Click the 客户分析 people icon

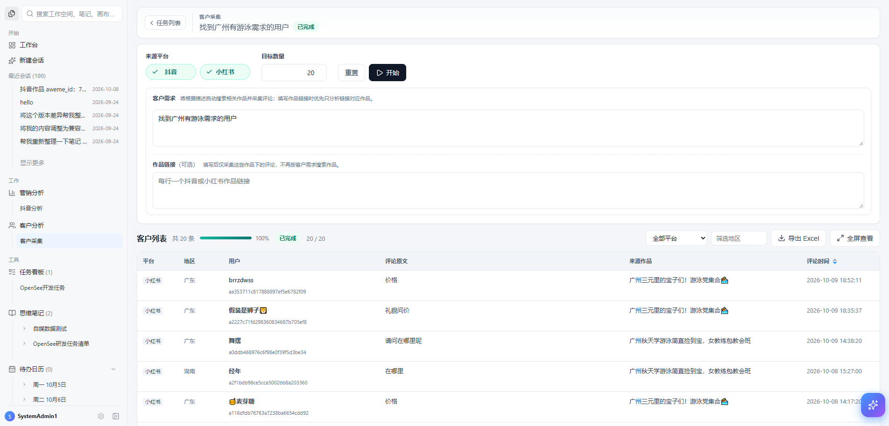point(12,225)
